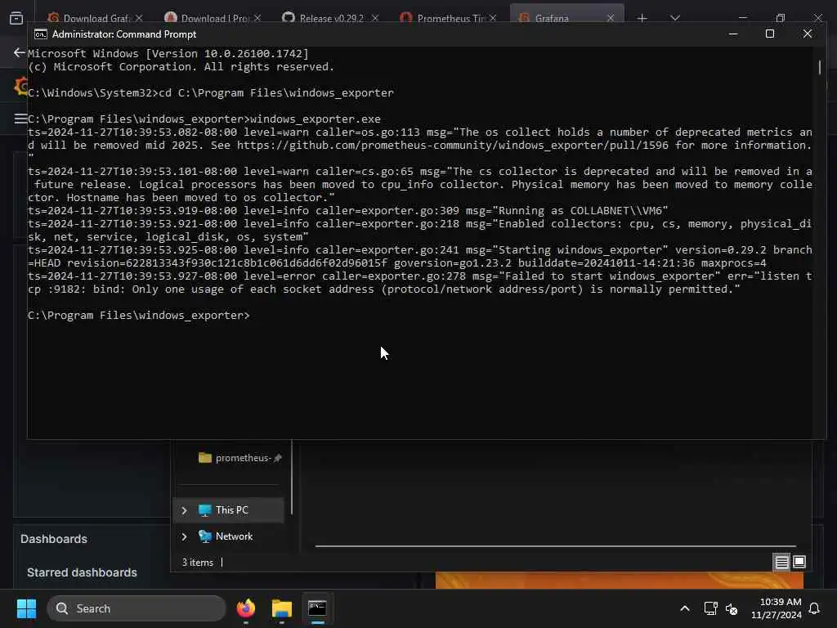This screenshot has width=837, height=628.
Task: Click the Explorer horizontal scrollbar
Action: 555,546
